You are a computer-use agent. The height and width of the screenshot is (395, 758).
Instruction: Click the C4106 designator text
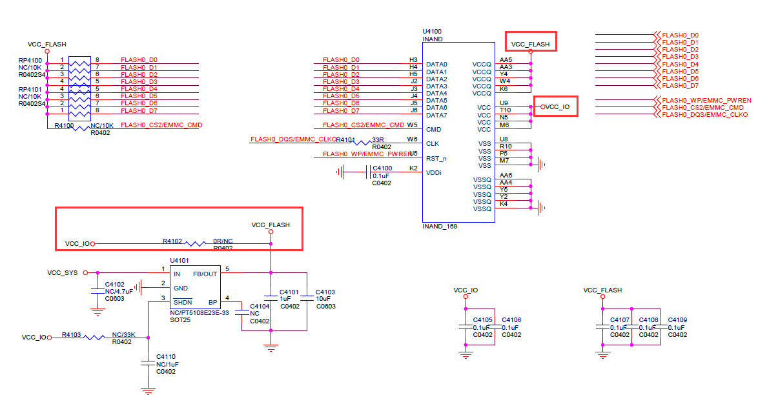coord(511,320)
